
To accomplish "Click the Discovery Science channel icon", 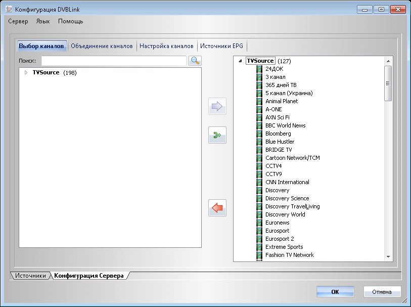I will pyautogui.click(x=259, y=198).
